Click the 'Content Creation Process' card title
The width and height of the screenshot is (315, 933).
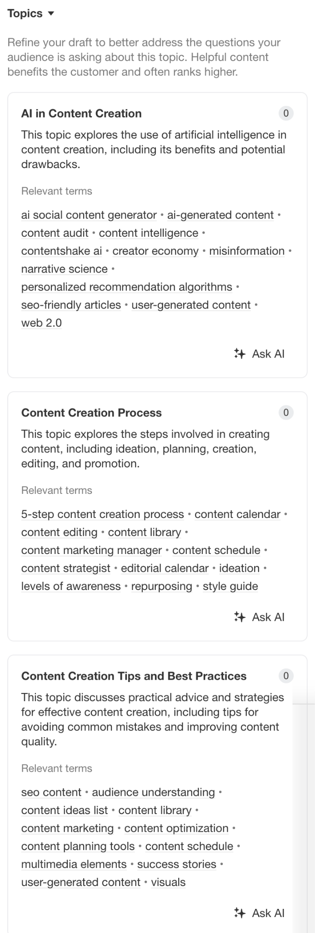pyautogui.click(x=91, y=413)
